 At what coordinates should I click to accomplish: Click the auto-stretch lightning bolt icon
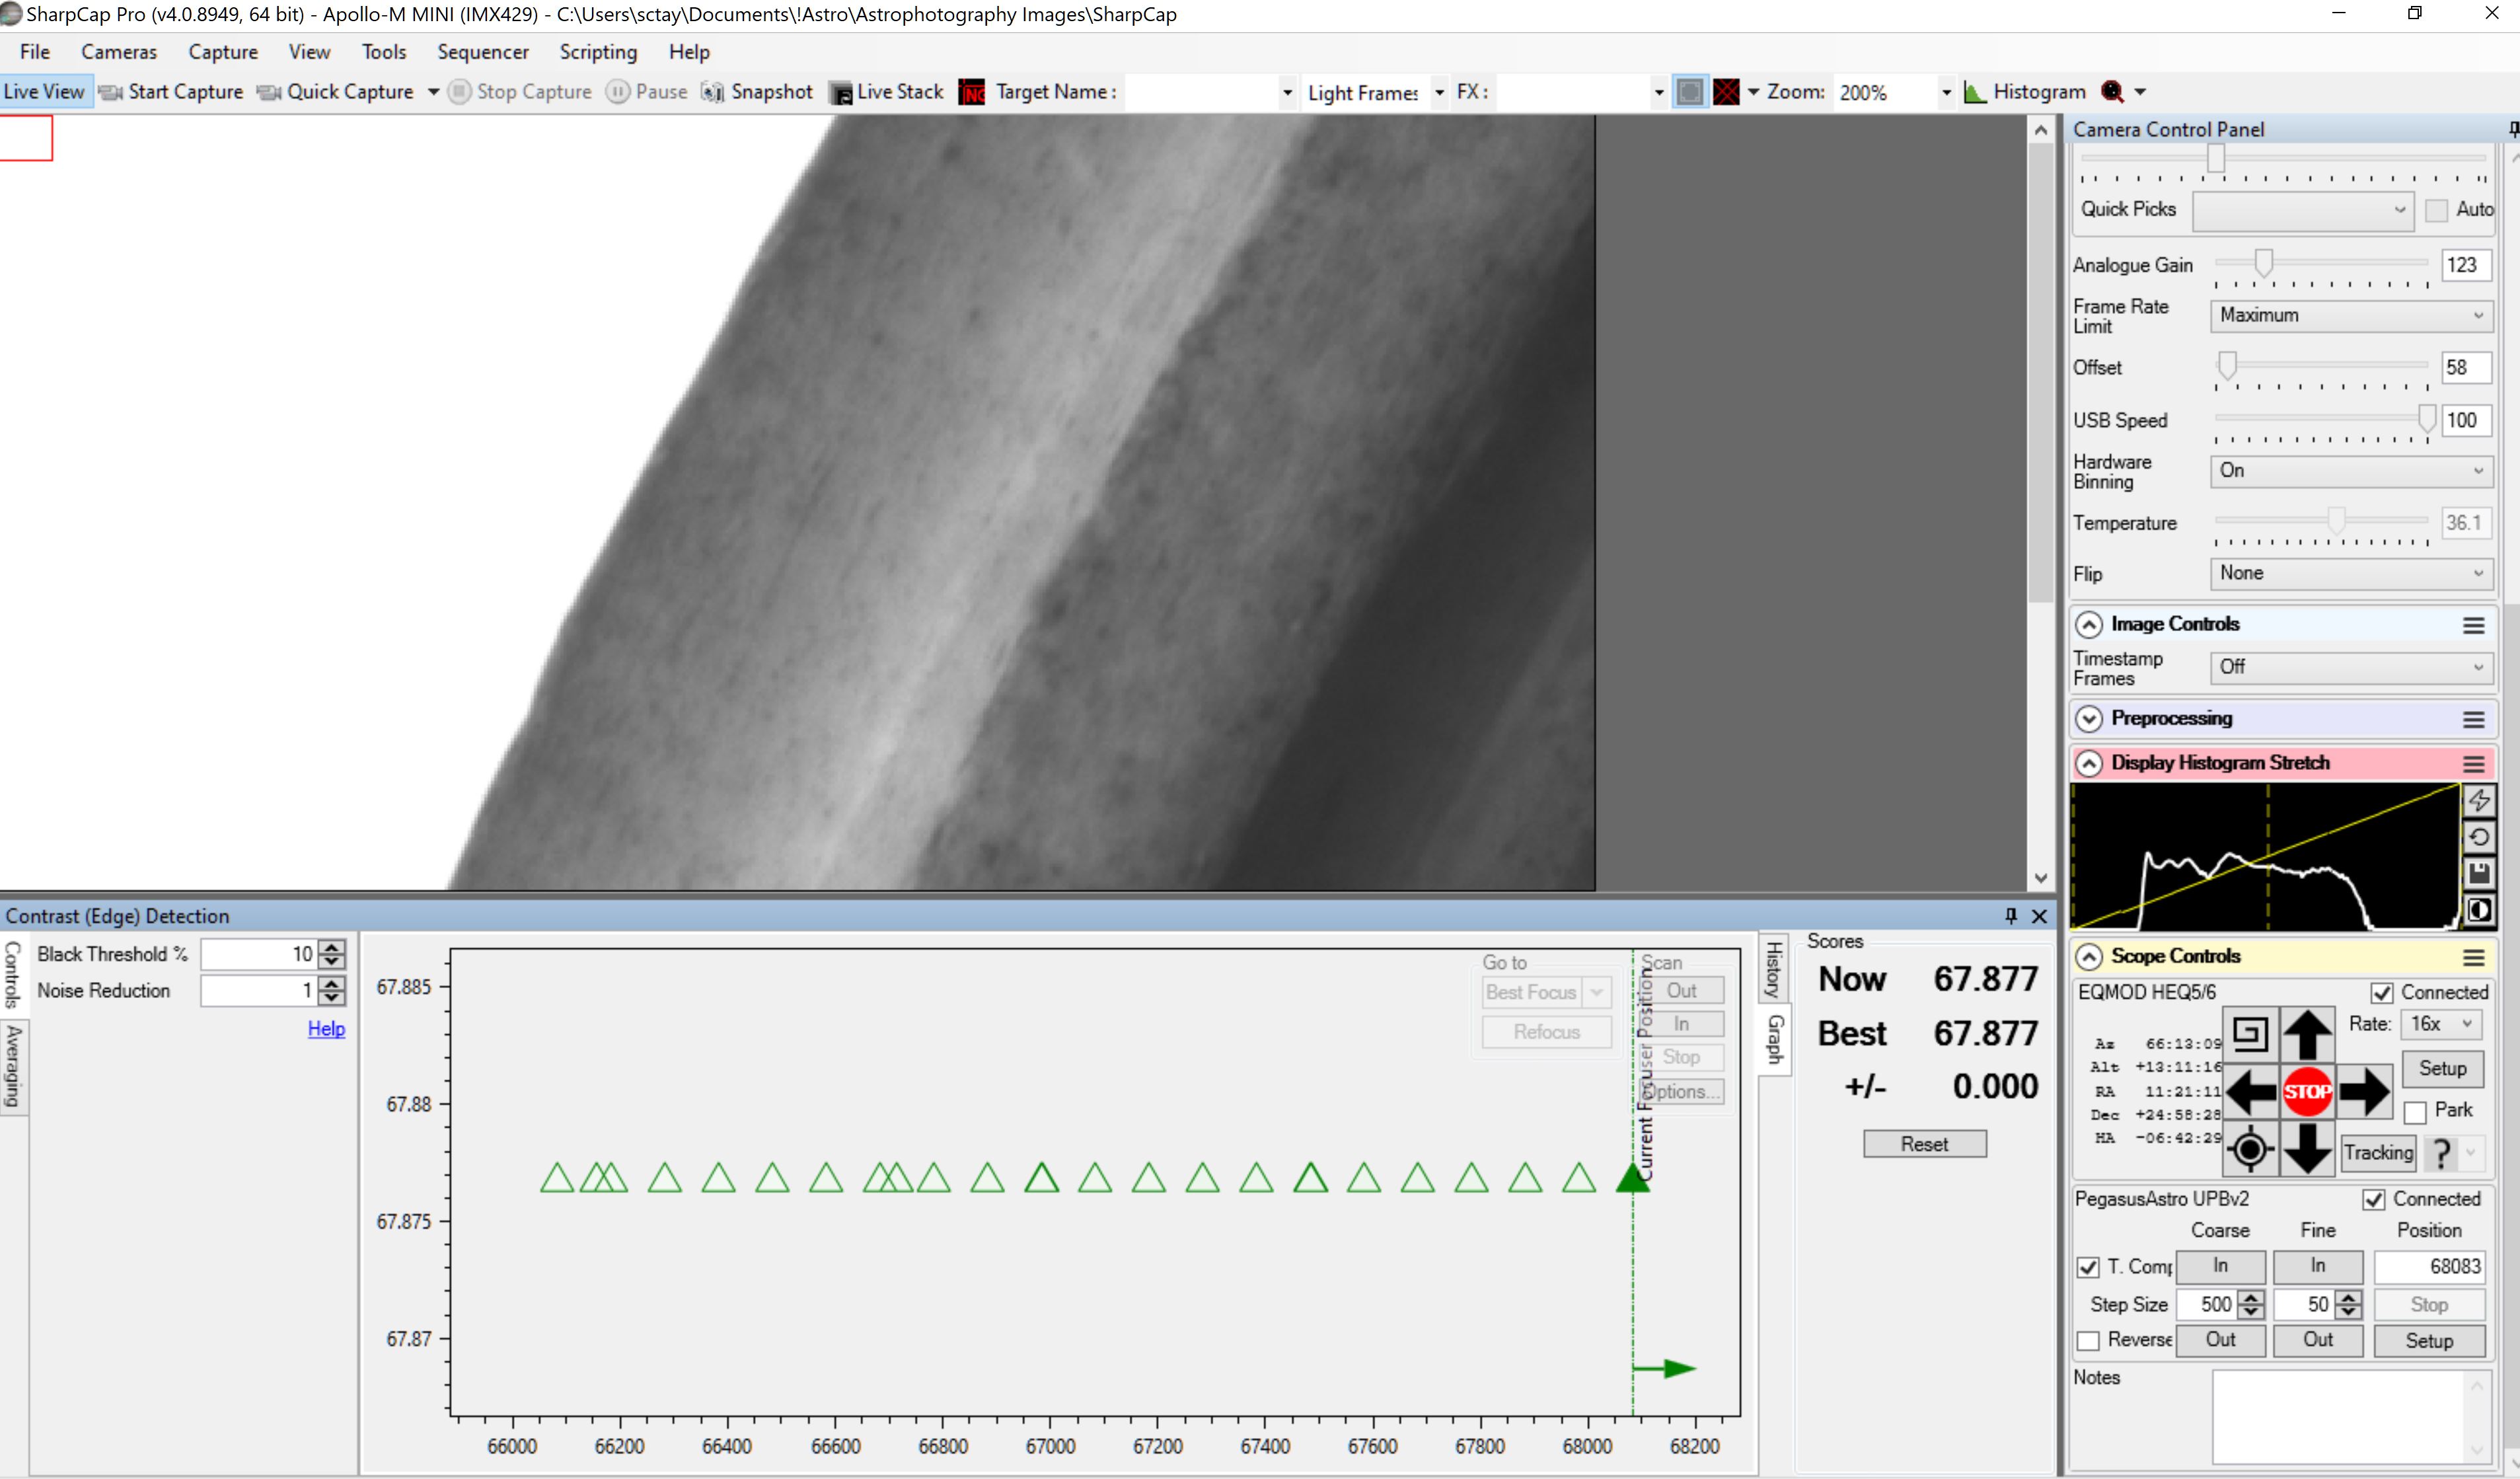click(2479, 800)
